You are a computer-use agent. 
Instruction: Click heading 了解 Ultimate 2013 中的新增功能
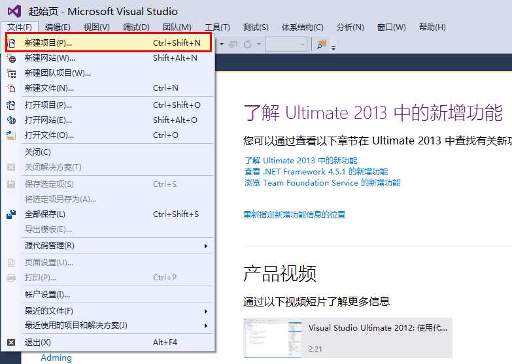coord(373,112)
